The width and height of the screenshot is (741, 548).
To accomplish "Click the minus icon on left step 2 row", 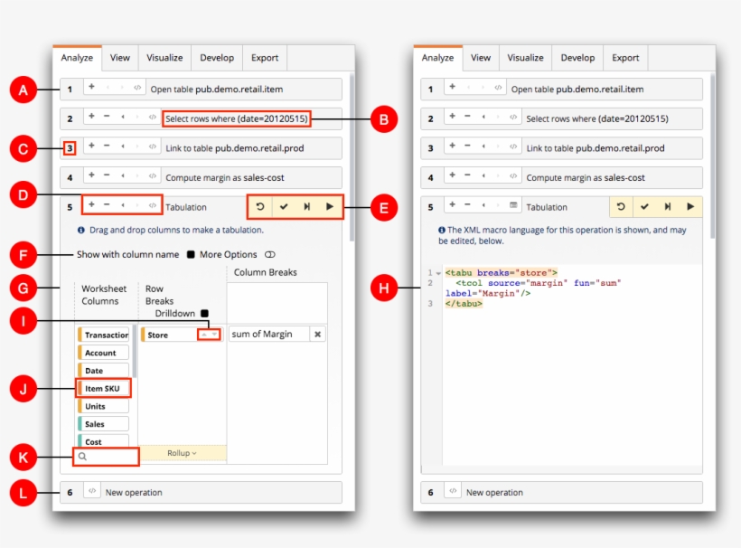I will pos(107,117).
